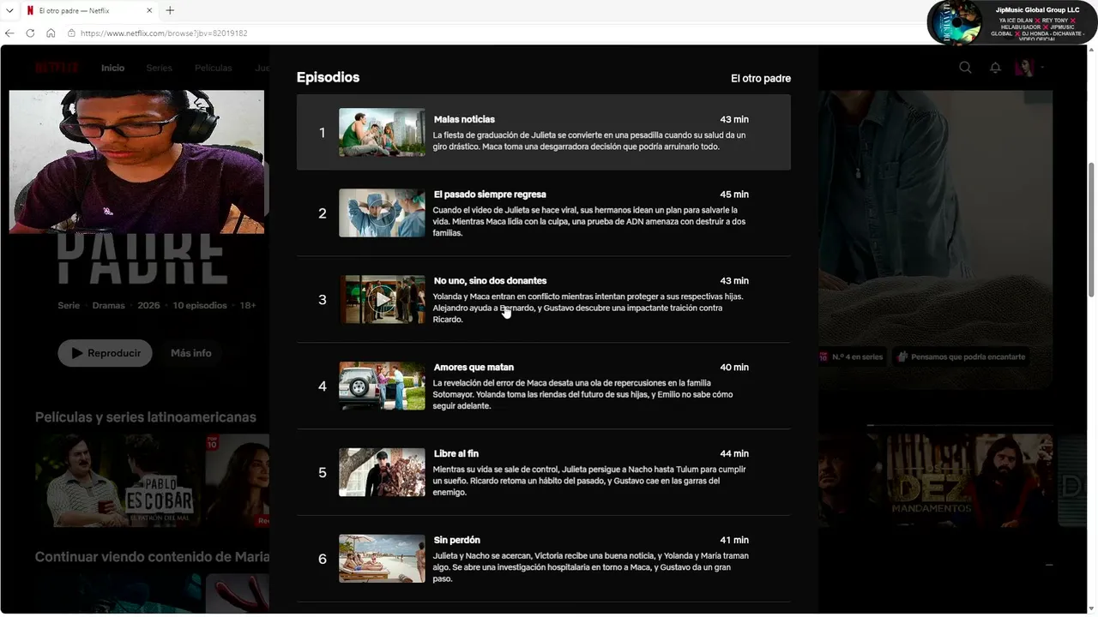Click the Reproducir play button
Image resolution: width=1098 pixels, height=617 pixels.
click(x=106, y=353)
